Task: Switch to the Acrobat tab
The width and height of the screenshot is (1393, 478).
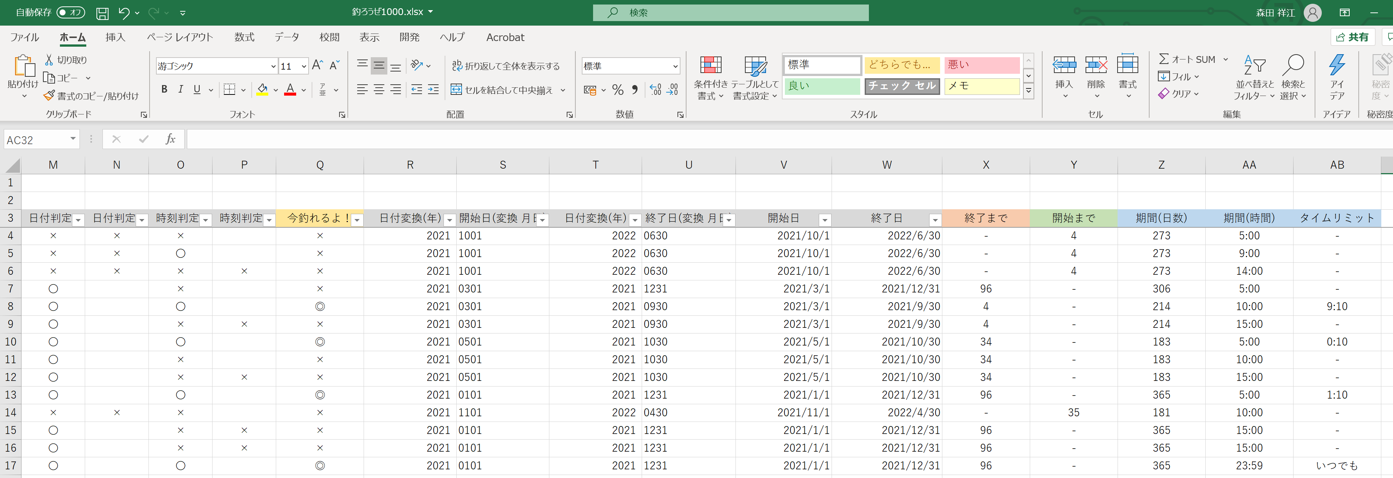Action: [x=505, y=37]
